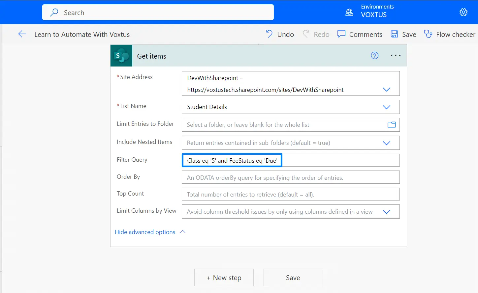Add a New step

224,278
